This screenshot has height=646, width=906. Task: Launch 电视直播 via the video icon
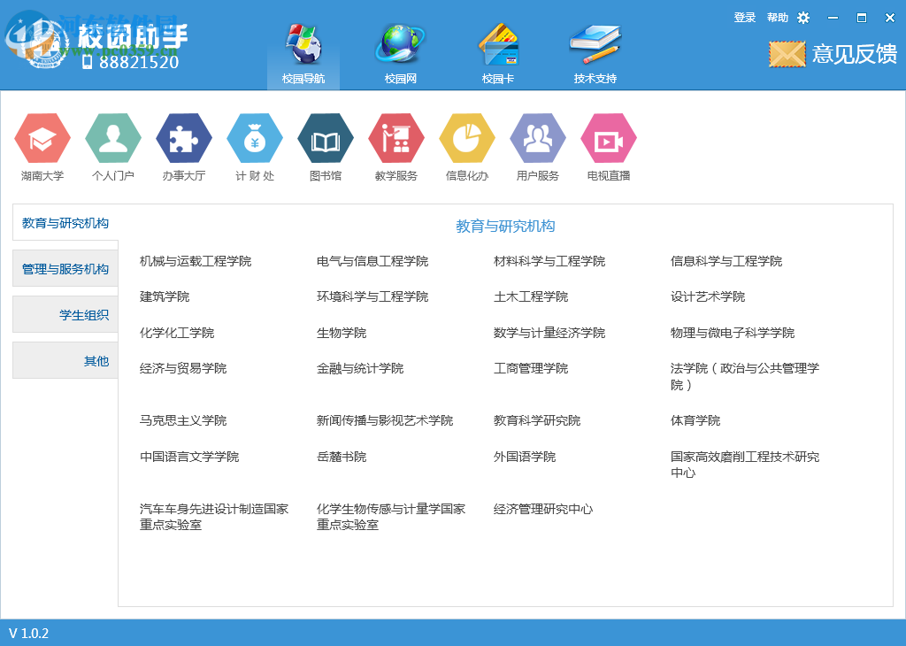click(608, 140)
